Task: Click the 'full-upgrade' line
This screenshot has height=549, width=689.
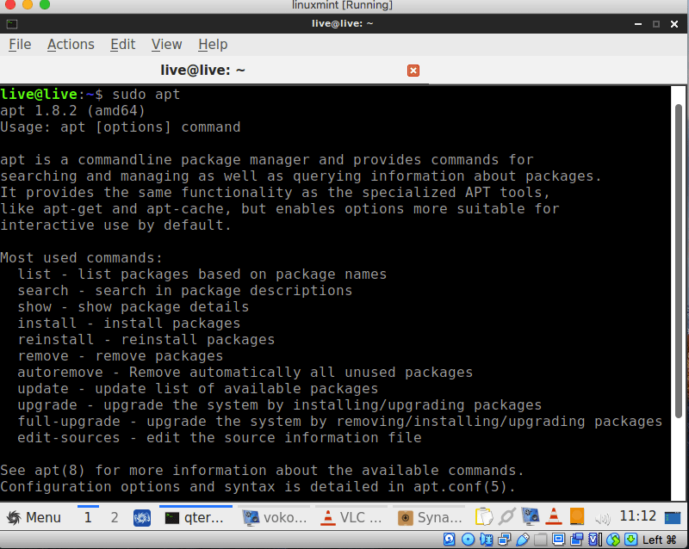Action: pos(339,421)
